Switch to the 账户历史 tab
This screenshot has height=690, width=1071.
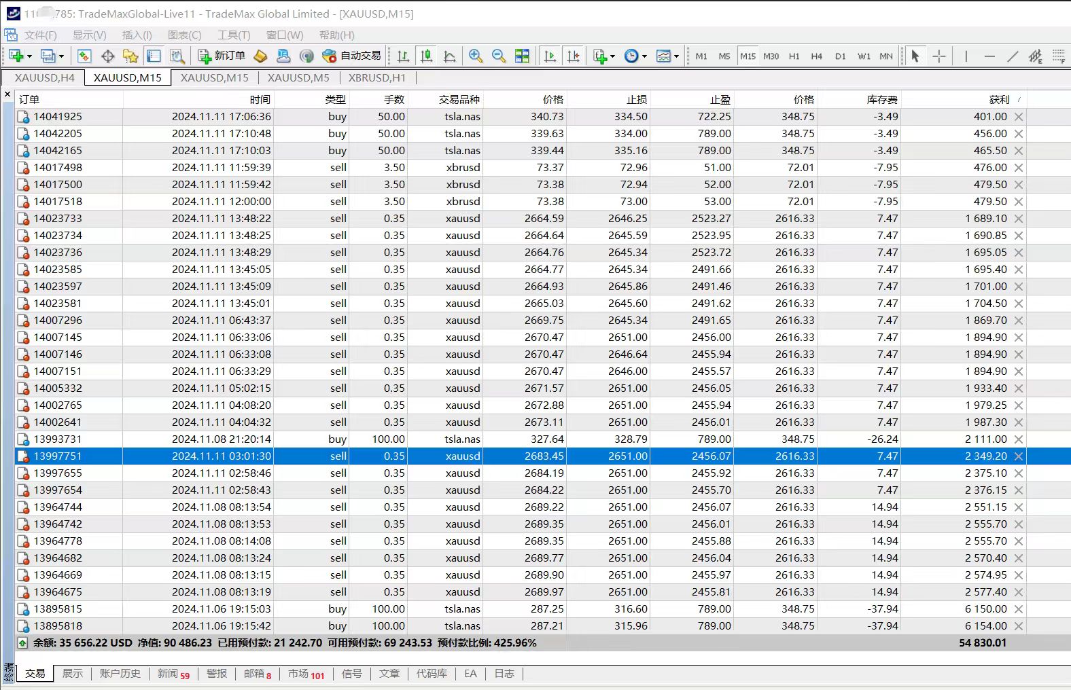[120, 674]
